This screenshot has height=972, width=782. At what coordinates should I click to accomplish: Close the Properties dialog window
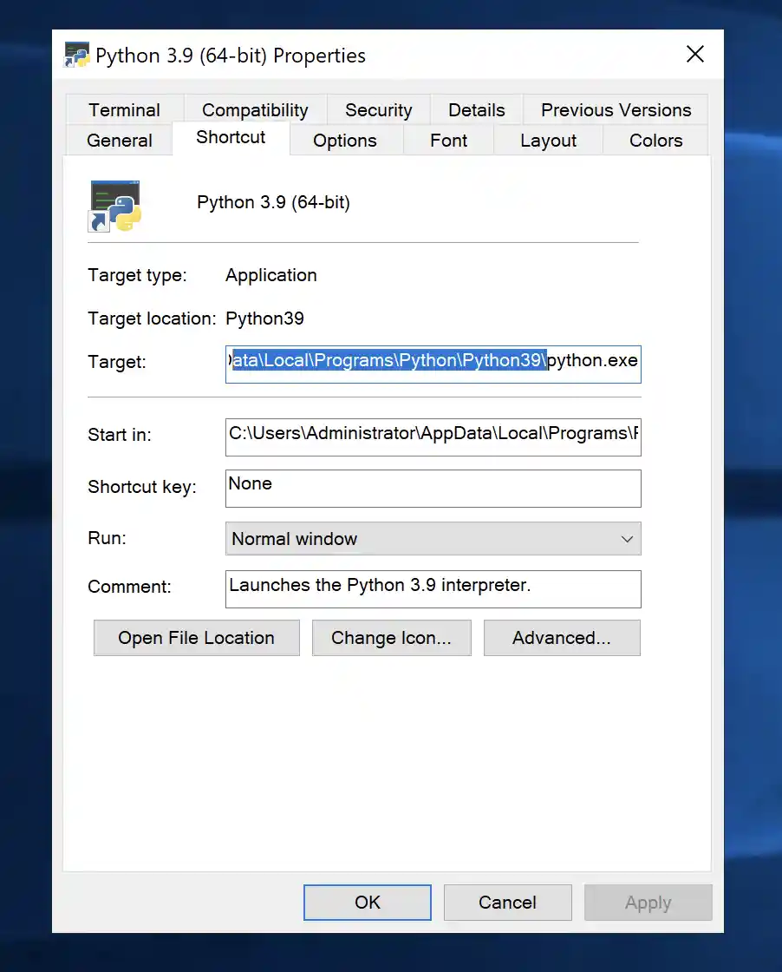(x=694, y=56)
